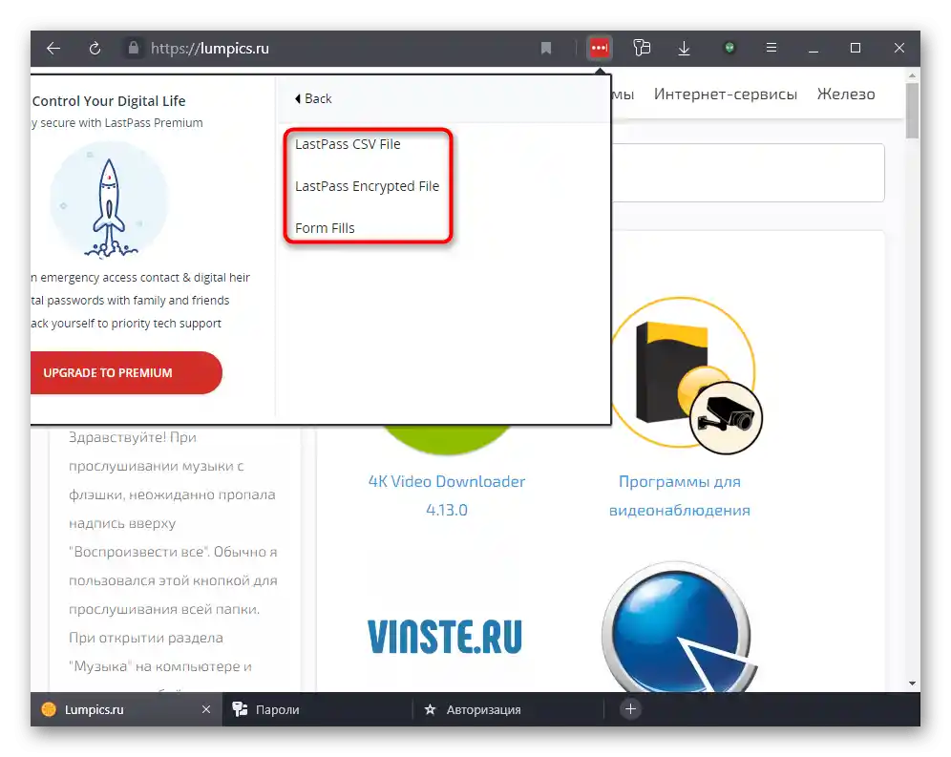Click the padlock site security icon
The width and height of the screenshot is (951, 757).
click(x=134, y=48)
